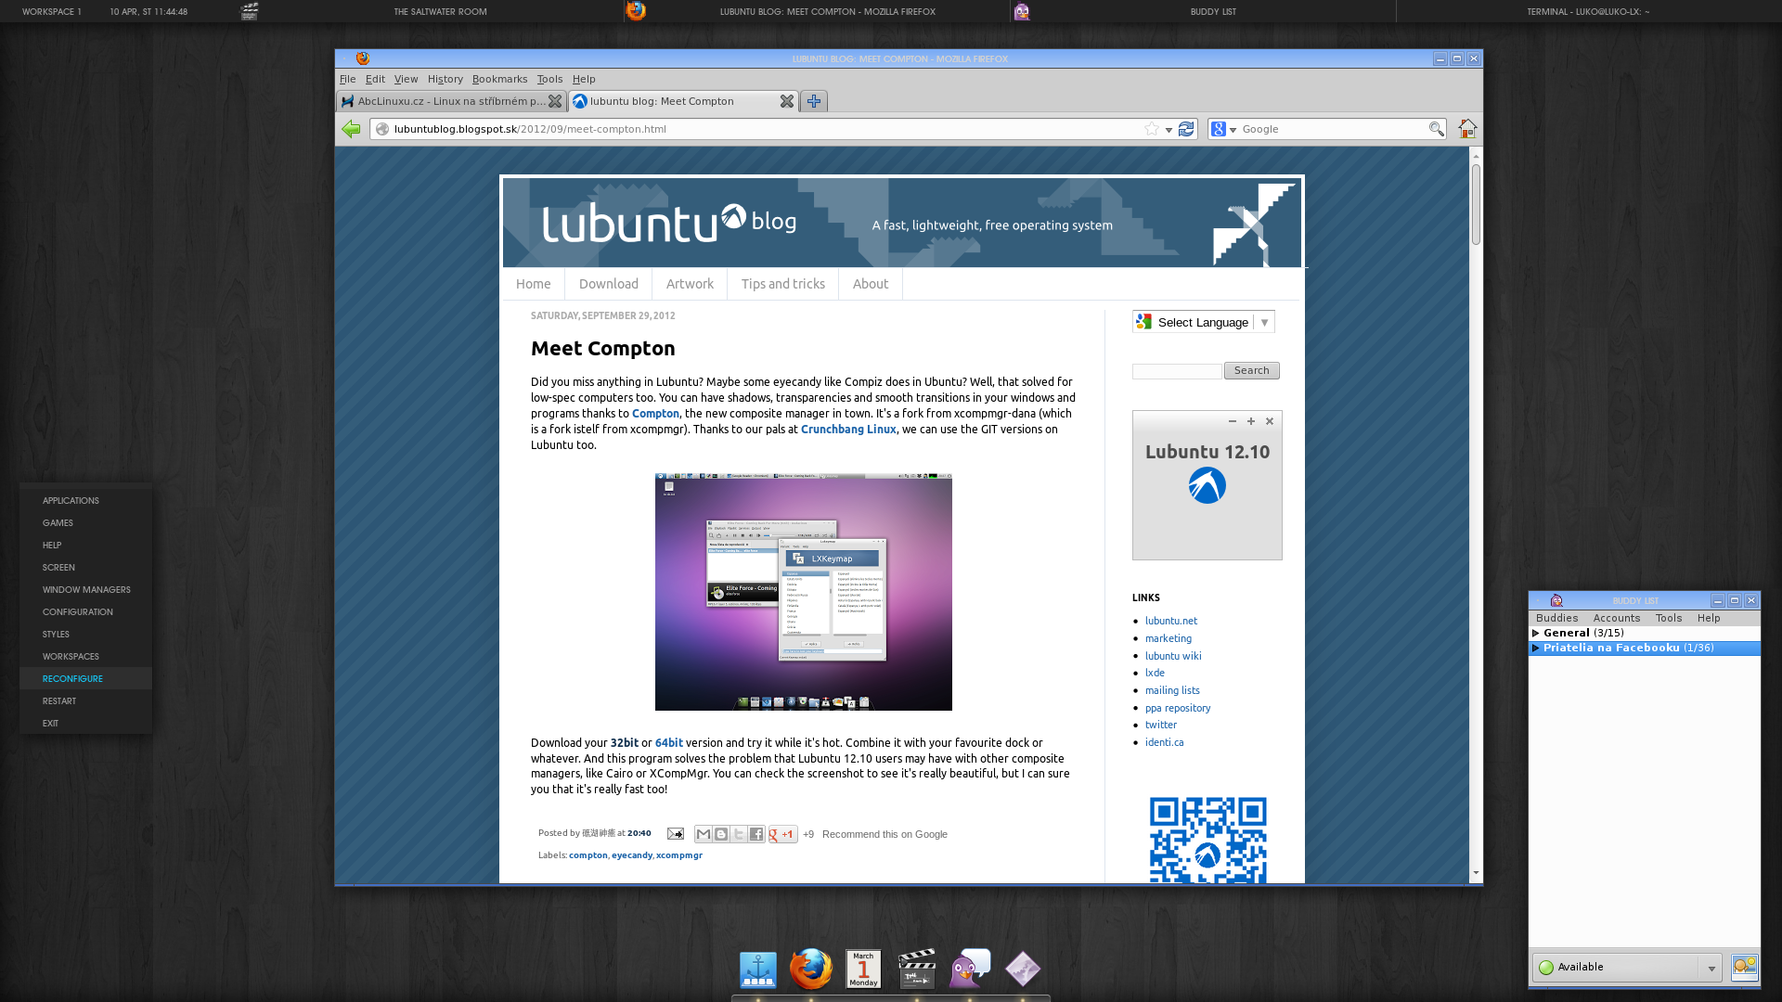This screenshot has width=1782, height=1002.
Task: Open Buddies menu in Buddy List
Action: 1557,618
